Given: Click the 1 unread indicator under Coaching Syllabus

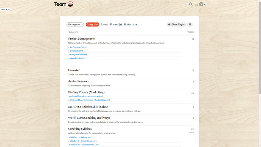Looking at the screenshot, I should pyautogui.click(x=191, y=133).
